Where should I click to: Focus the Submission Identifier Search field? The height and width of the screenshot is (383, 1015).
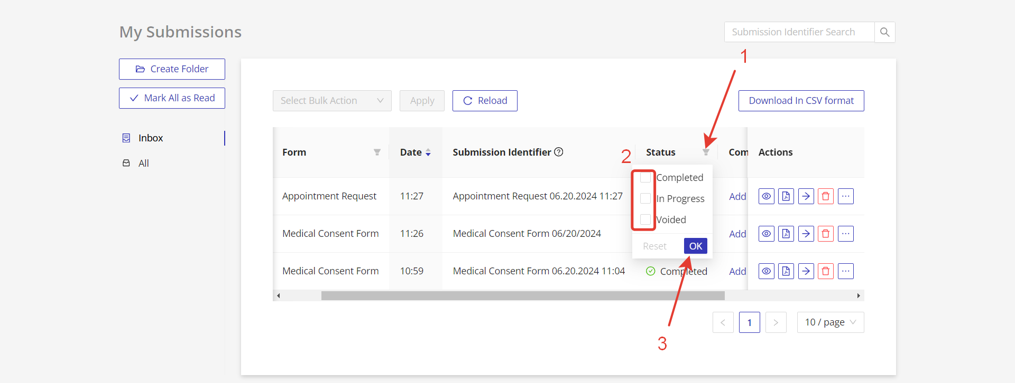(799, 32)
